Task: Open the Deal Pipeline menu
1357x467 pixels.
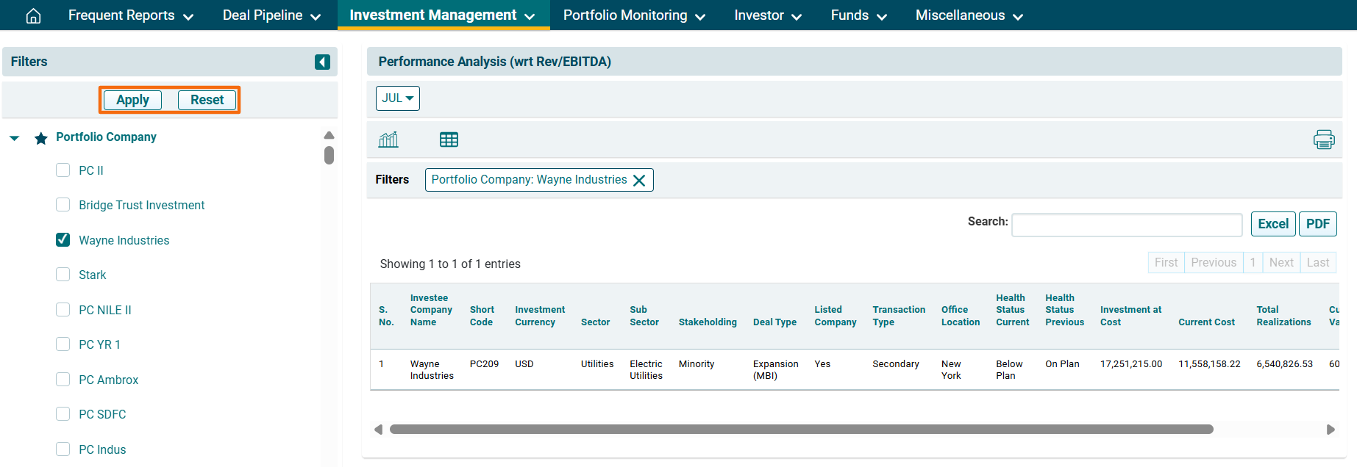Action: (271, 15)
